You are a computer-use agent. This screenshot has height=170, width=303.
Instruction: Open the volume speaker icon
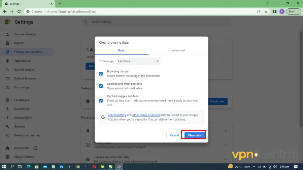(x=275, y=167)
